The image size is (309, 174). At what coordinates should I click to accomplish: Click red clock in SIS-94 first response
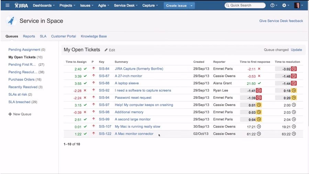tap(259, 97)
